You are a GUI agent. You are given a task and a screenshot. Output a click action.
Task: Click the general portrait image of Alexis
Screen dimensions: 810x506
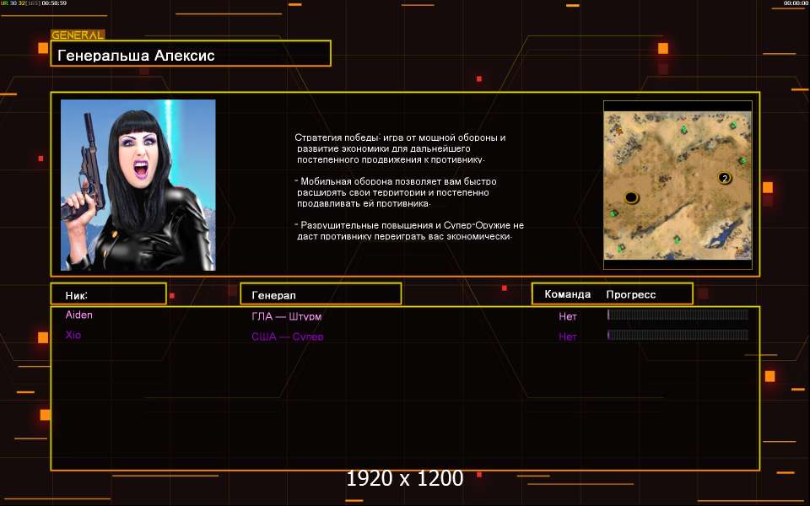[138, 185]
